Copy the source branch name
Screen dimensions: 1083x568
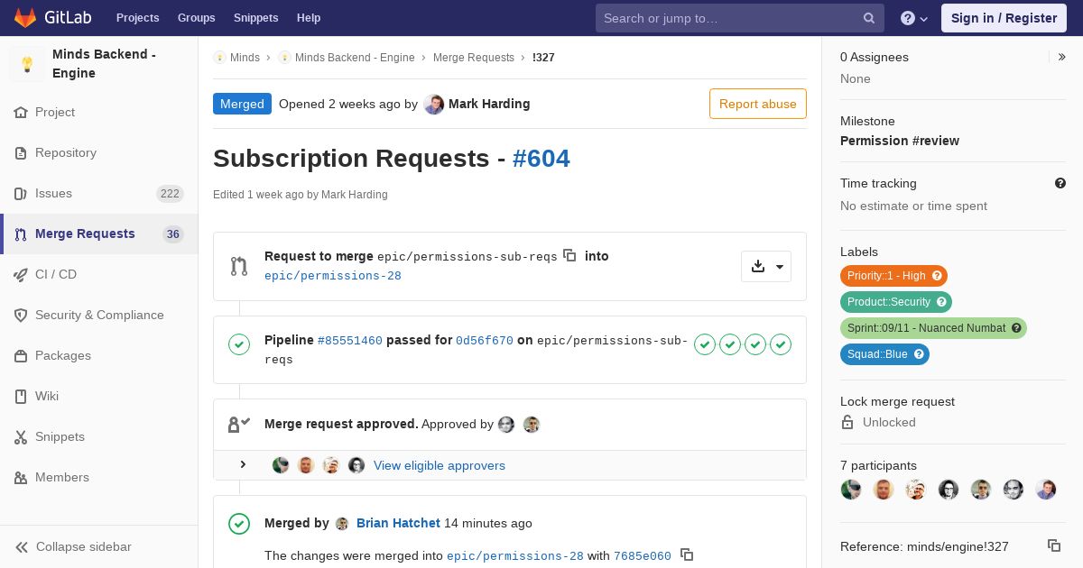[x=569, y=255]
